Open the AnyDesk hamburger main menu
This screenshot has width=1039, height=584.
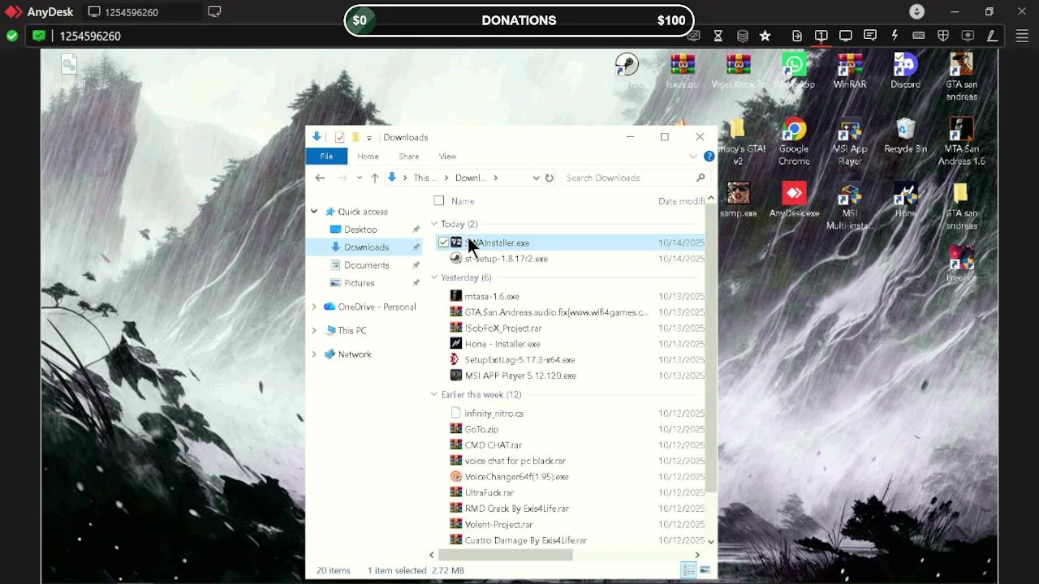pos(1022,36)
